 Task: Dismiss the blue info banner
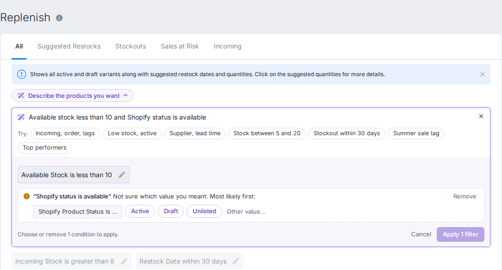[x=482, y=74]
